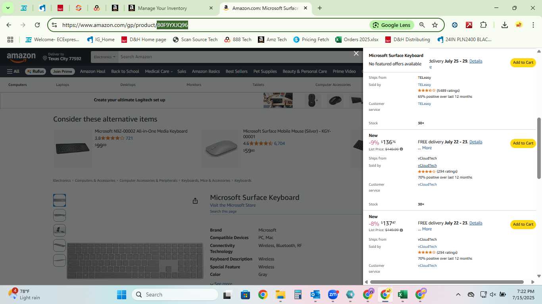Open Details link for July 22 - 23 $136.76 offer
Screen dimensions: 542x304
tap(476, 142)
